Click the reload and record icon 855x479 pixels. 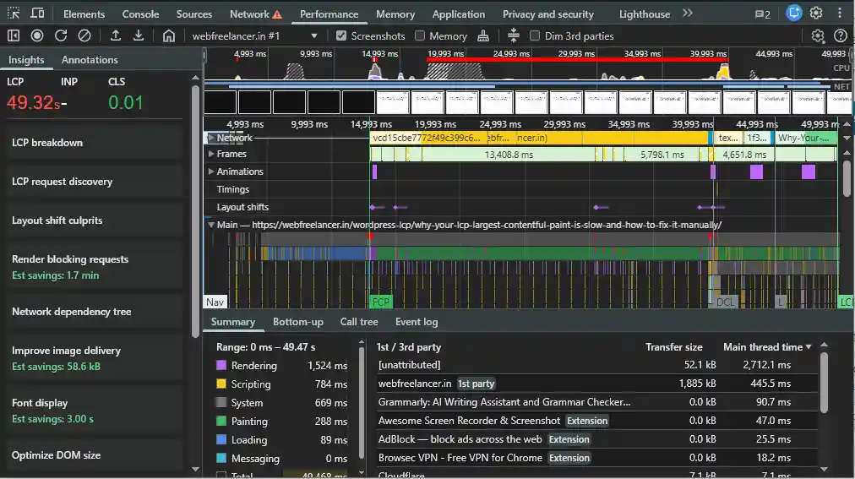pos(61,35)
